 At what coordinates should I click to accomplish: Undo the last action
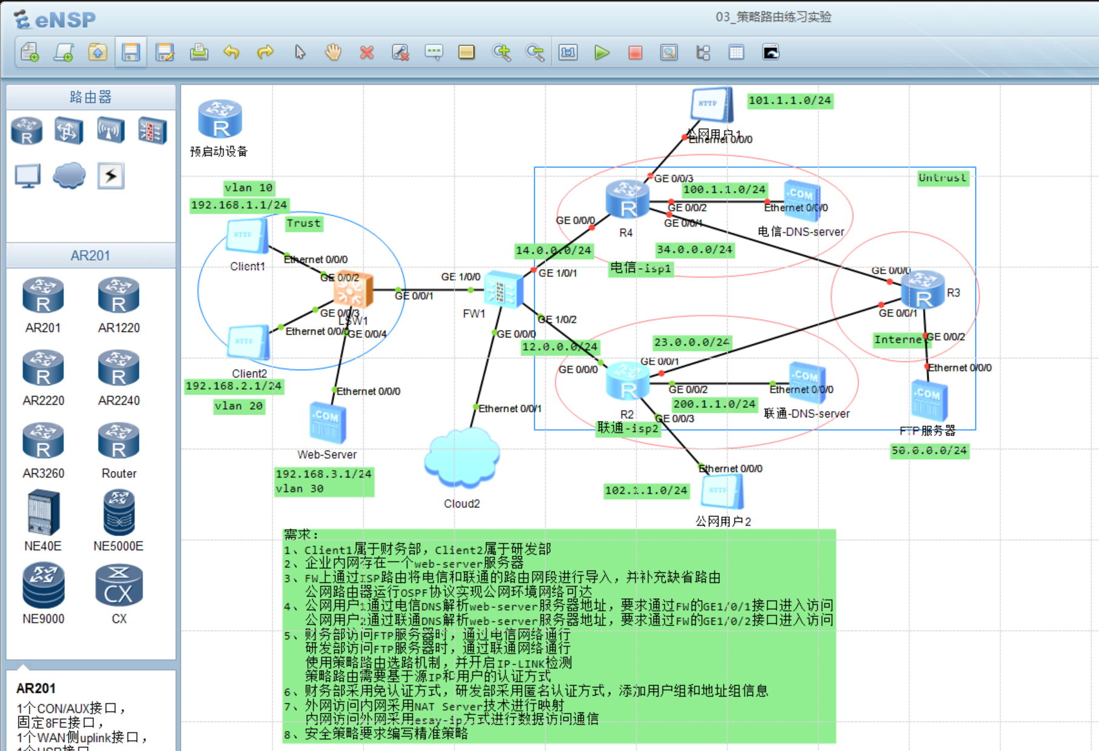[232, 53]
